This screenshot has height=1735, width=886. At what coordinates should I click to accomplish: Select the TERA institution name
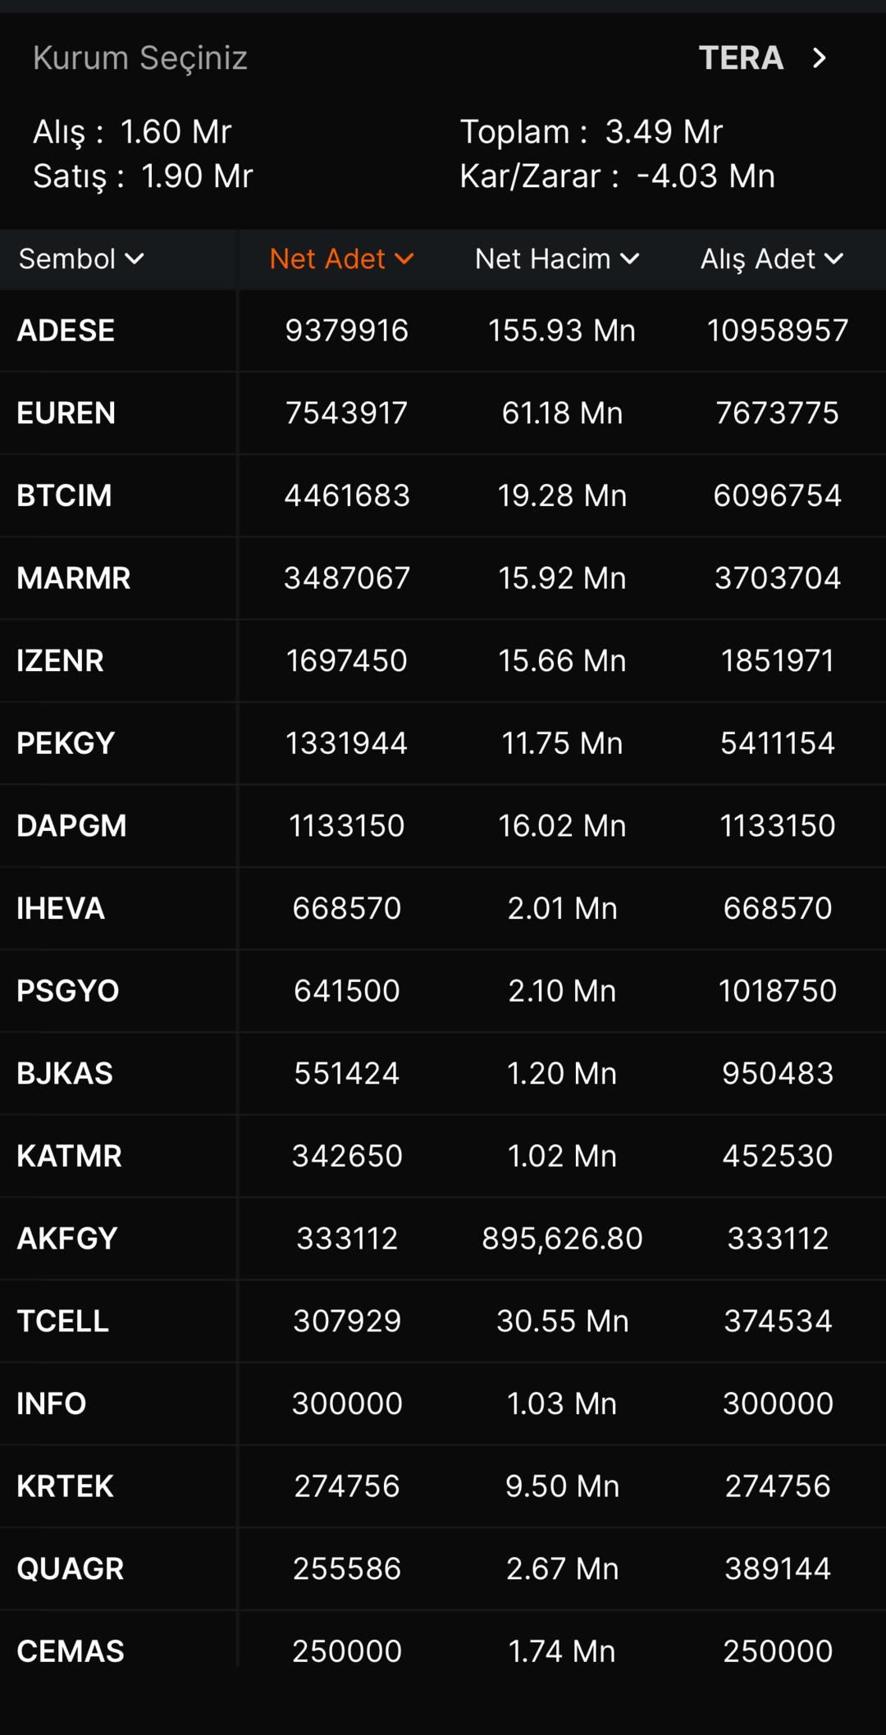pos(741,58)
